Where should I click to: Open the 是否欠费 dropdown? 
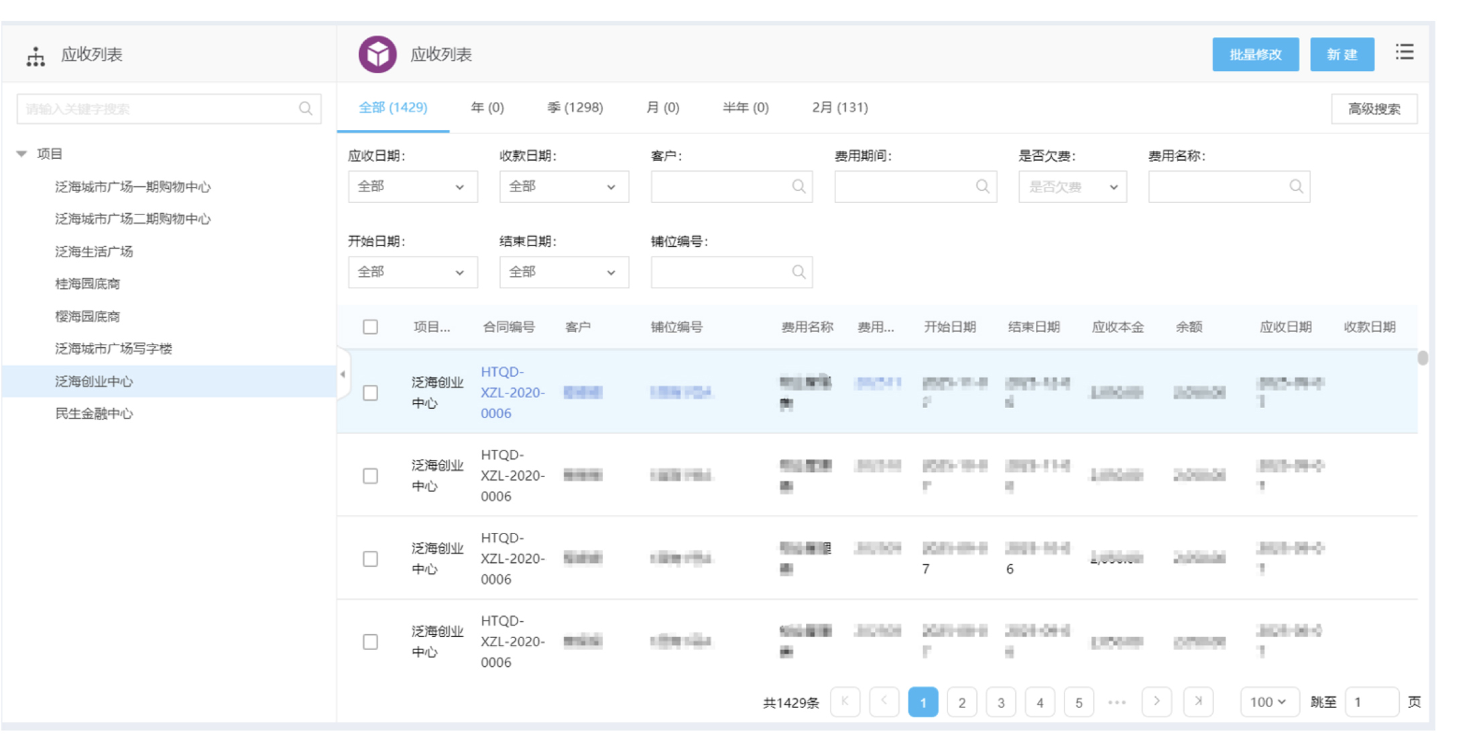coord(1072,186)
